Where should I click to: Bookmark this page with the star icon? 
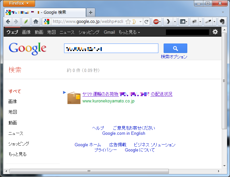128,22
